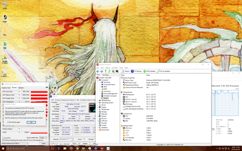Click VDDC red graph bar
Image resolution: width=242 pixels, height=151 pixels.
pos(39,133)
